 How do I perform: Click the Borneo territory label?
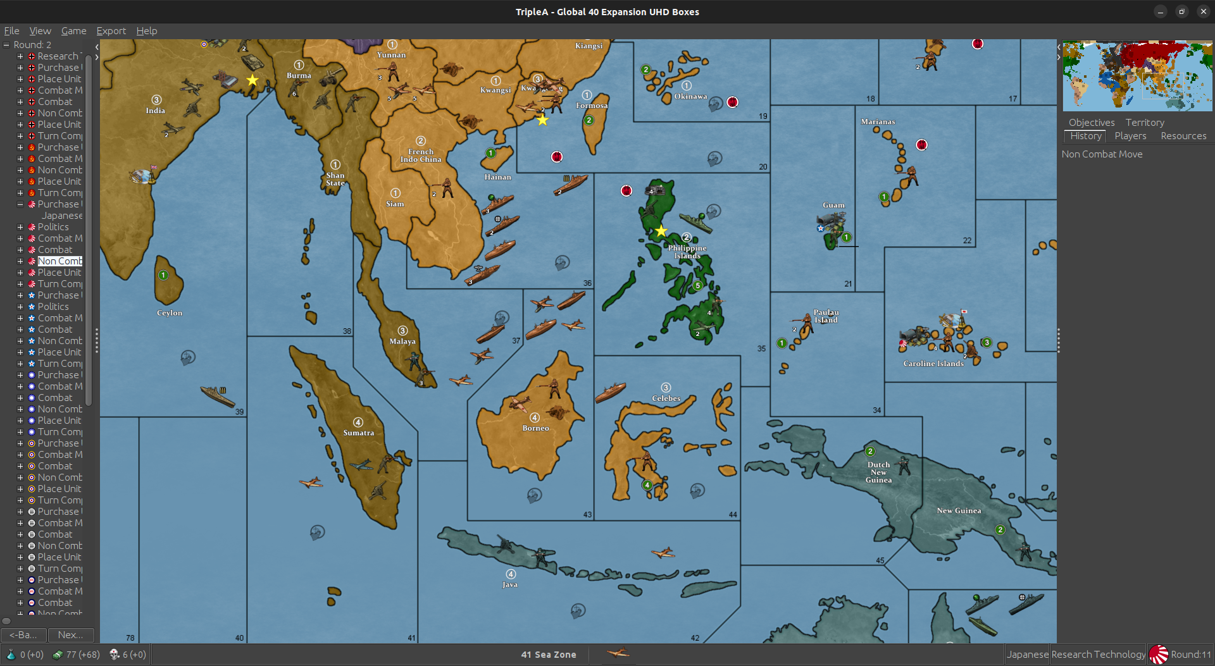pyautogui.click(x=535, y=428)
